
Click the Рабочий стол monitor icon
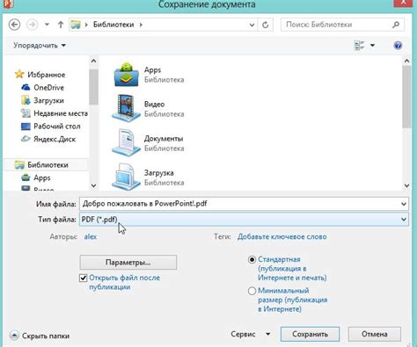26,127
